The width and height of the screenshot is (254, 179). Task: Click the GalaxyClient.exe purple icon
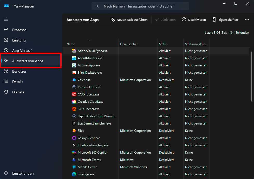74,138
